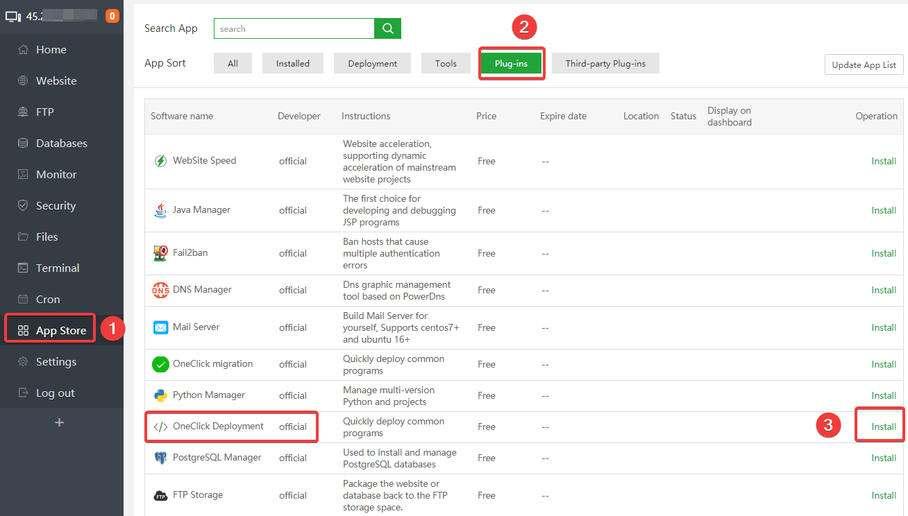Focus the Search App text field
The width and height of the screenshot is (908, 516).
pos(294,29)
